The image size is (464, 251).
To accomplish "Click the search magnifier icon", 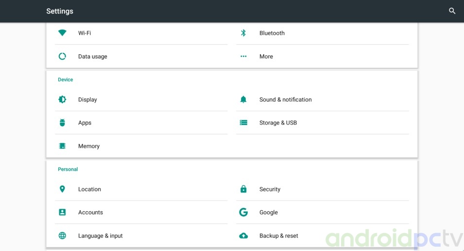I will pos(452,11).
